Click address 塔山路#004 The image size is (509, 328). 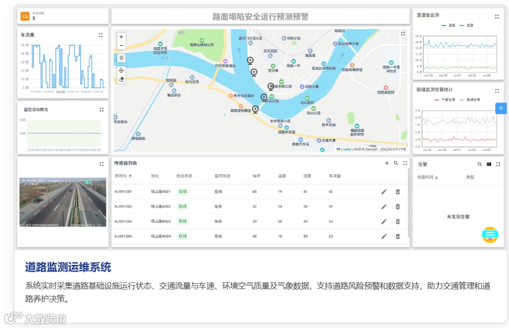tap(161, 237)
